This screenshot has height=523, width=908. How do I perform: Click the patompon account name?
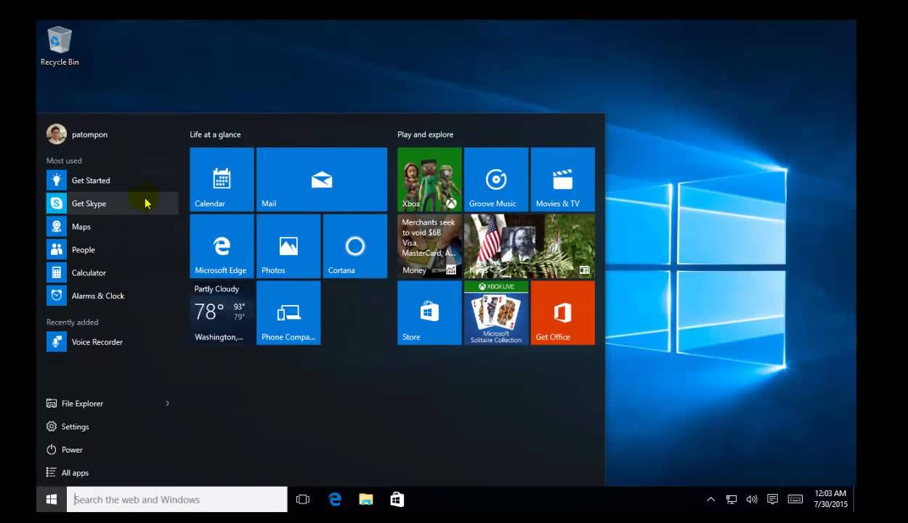tap(89, 134)
